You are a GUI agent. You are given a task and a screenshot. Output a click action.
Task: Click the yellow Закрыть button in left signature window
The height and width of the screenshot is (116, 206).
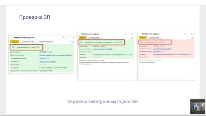click(14, 42)
